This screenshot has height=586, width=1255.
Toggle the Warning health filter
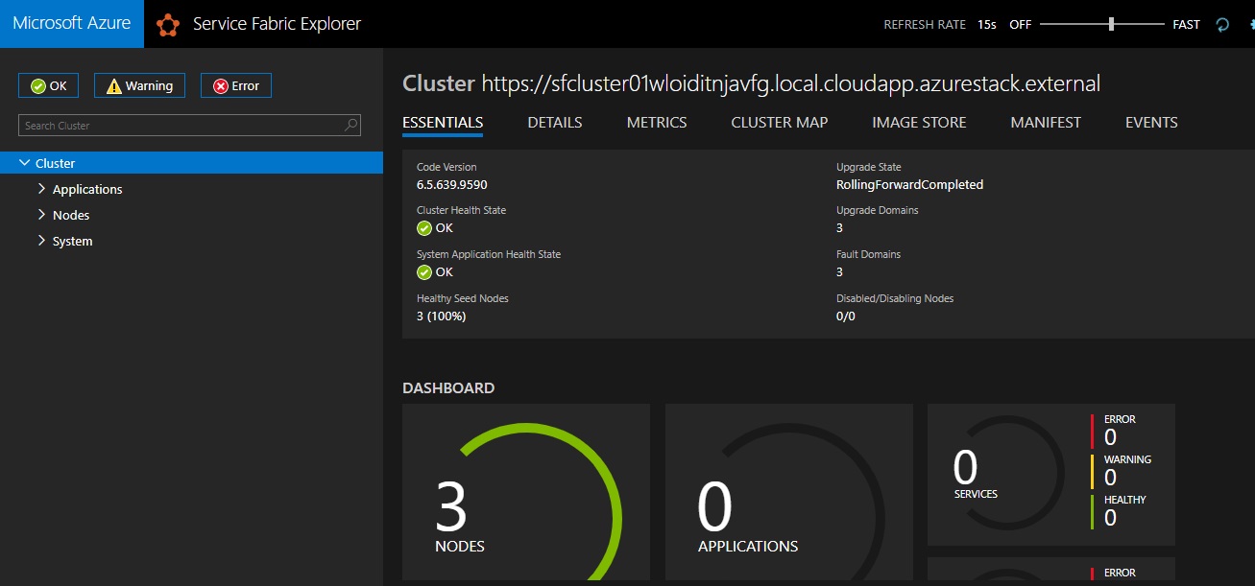tap(140, 85)
